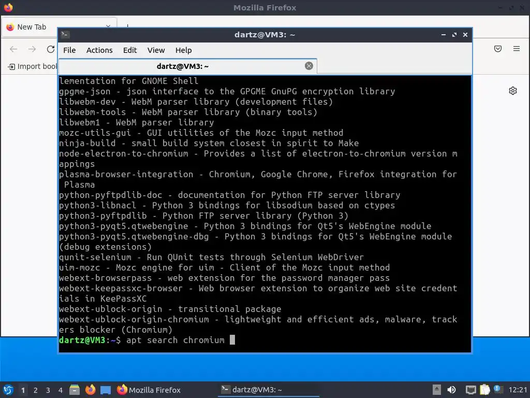Click Import bookmarks in the Firefox toolbar

33,67
